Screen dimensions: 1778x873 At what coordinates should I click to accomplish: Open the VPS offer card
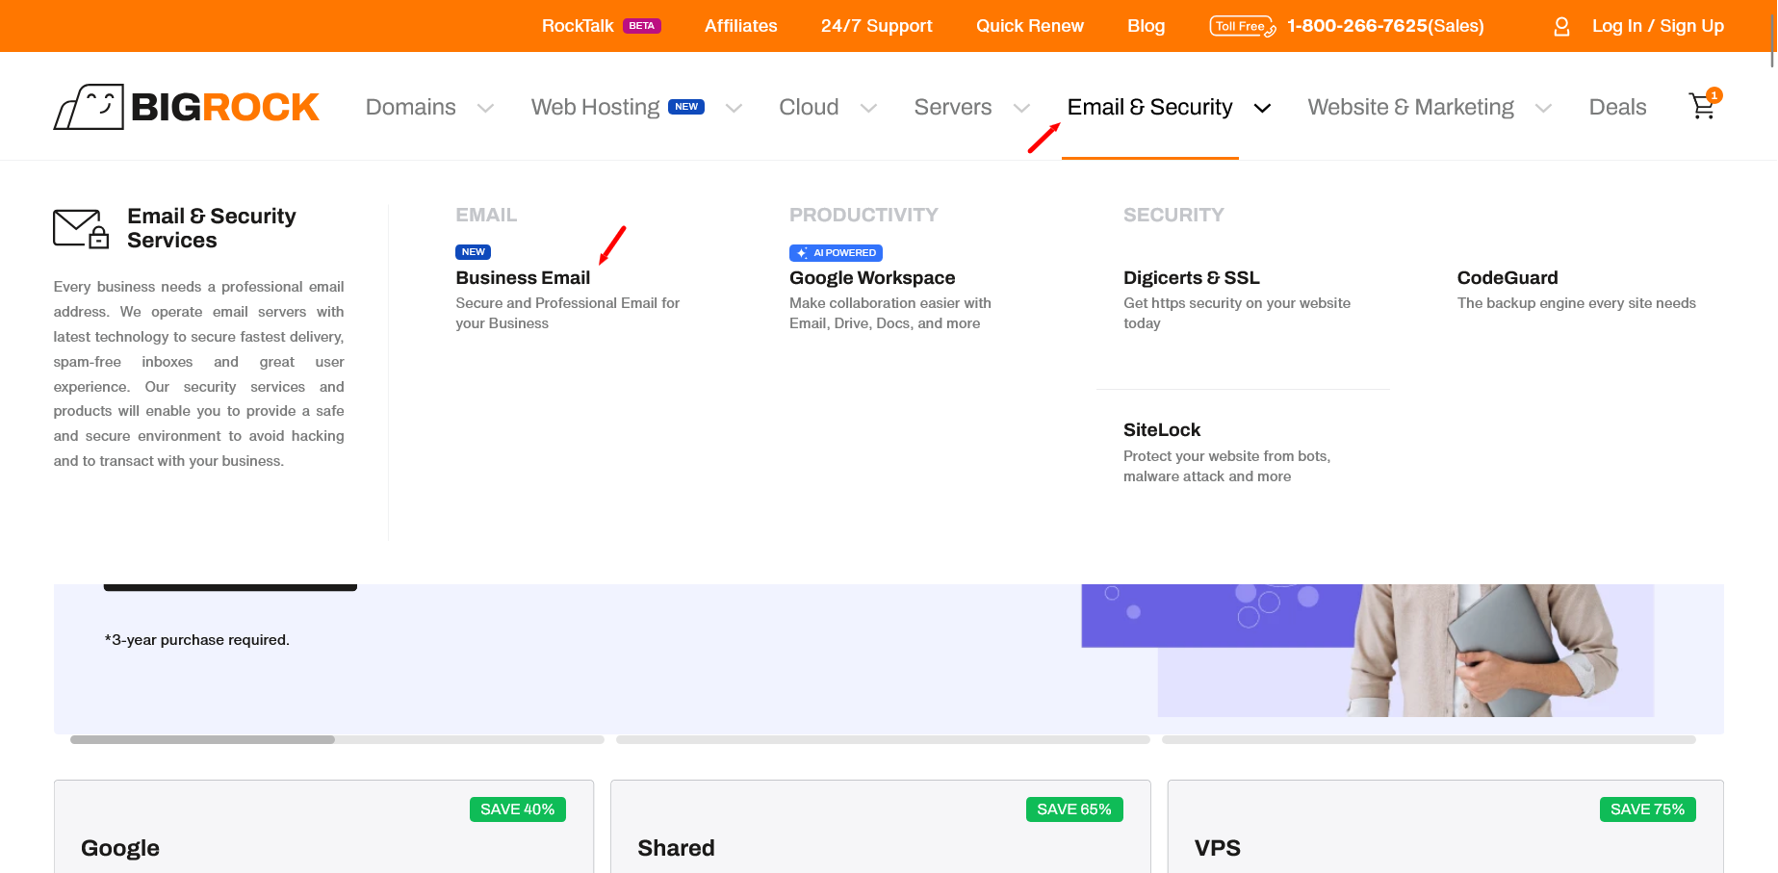click(1445, 827)
